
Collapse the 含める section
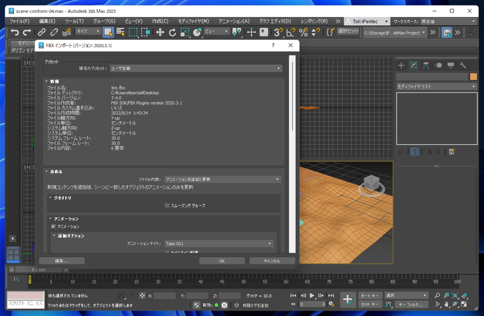pyautogui.click(x=47, y=171)
